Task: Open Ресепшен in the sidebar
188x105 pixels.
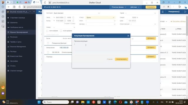Action: tap(14, 37)
